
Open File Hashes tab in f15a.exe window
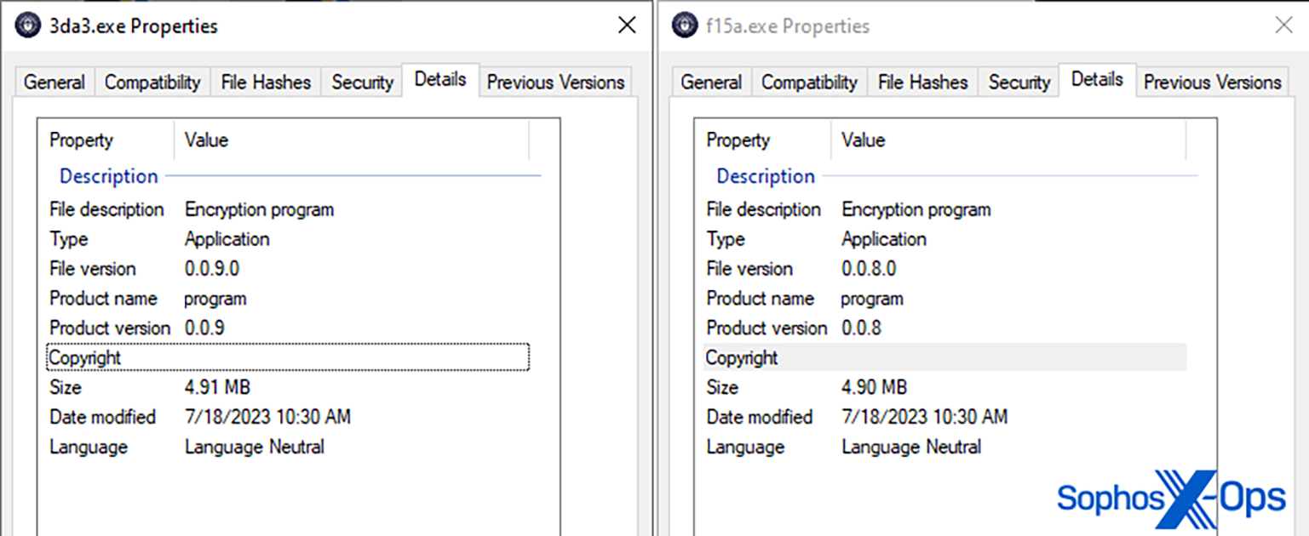point(922,83)
